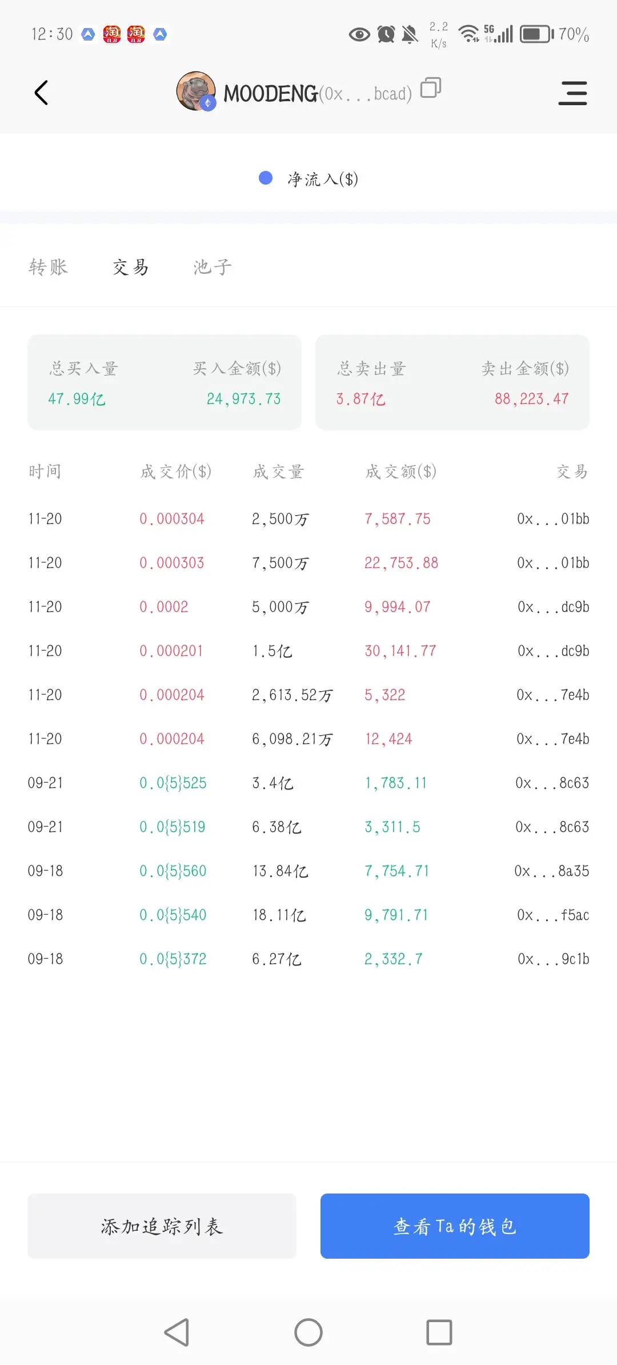Screen dimensions: 617x1365
Task: Click the 添加追踪列表 button
Action: point(162,1226)
